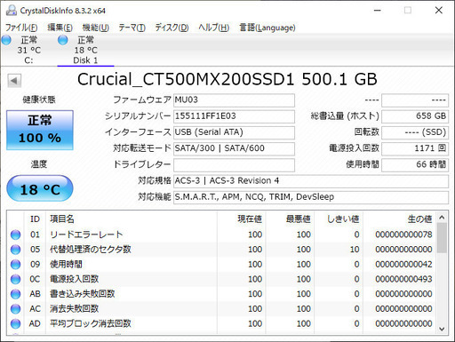This screenshot has height=342, width=455.
Task: Select the 平均ブロック消去回数 row
Action: (221, 323)
